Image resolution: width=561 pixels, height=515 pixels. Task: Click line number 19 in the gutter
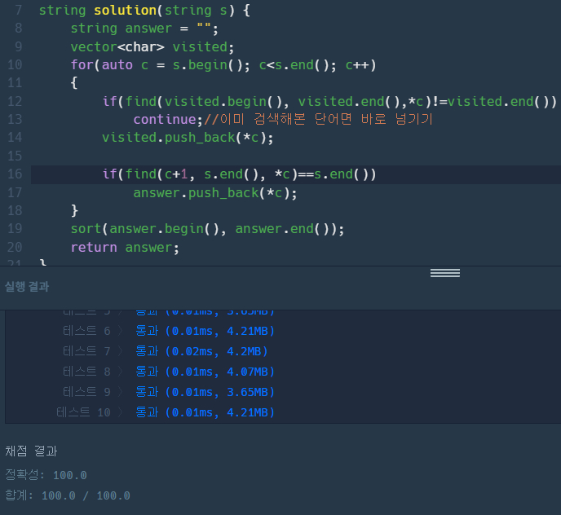coord(15,229)
